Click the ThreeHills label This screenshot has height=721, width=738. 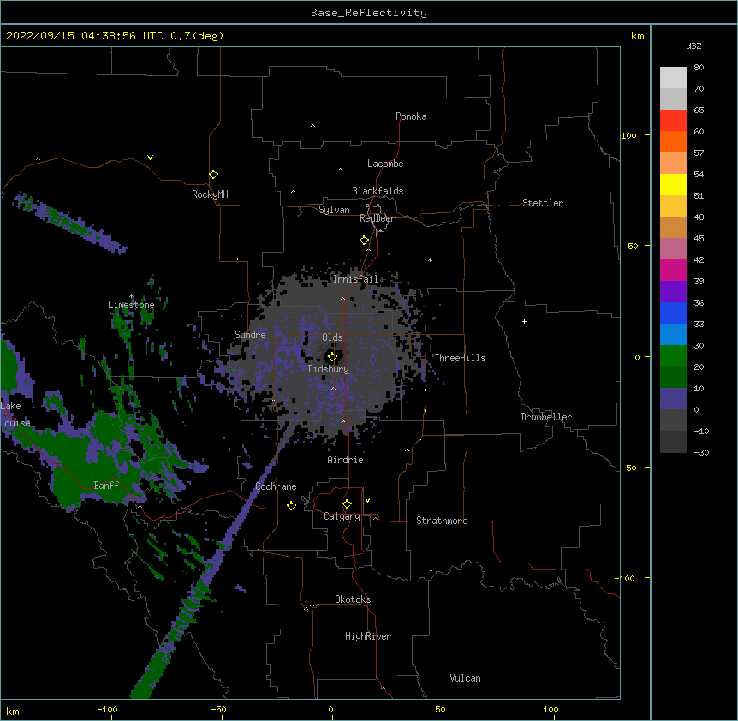coord(460,358)
